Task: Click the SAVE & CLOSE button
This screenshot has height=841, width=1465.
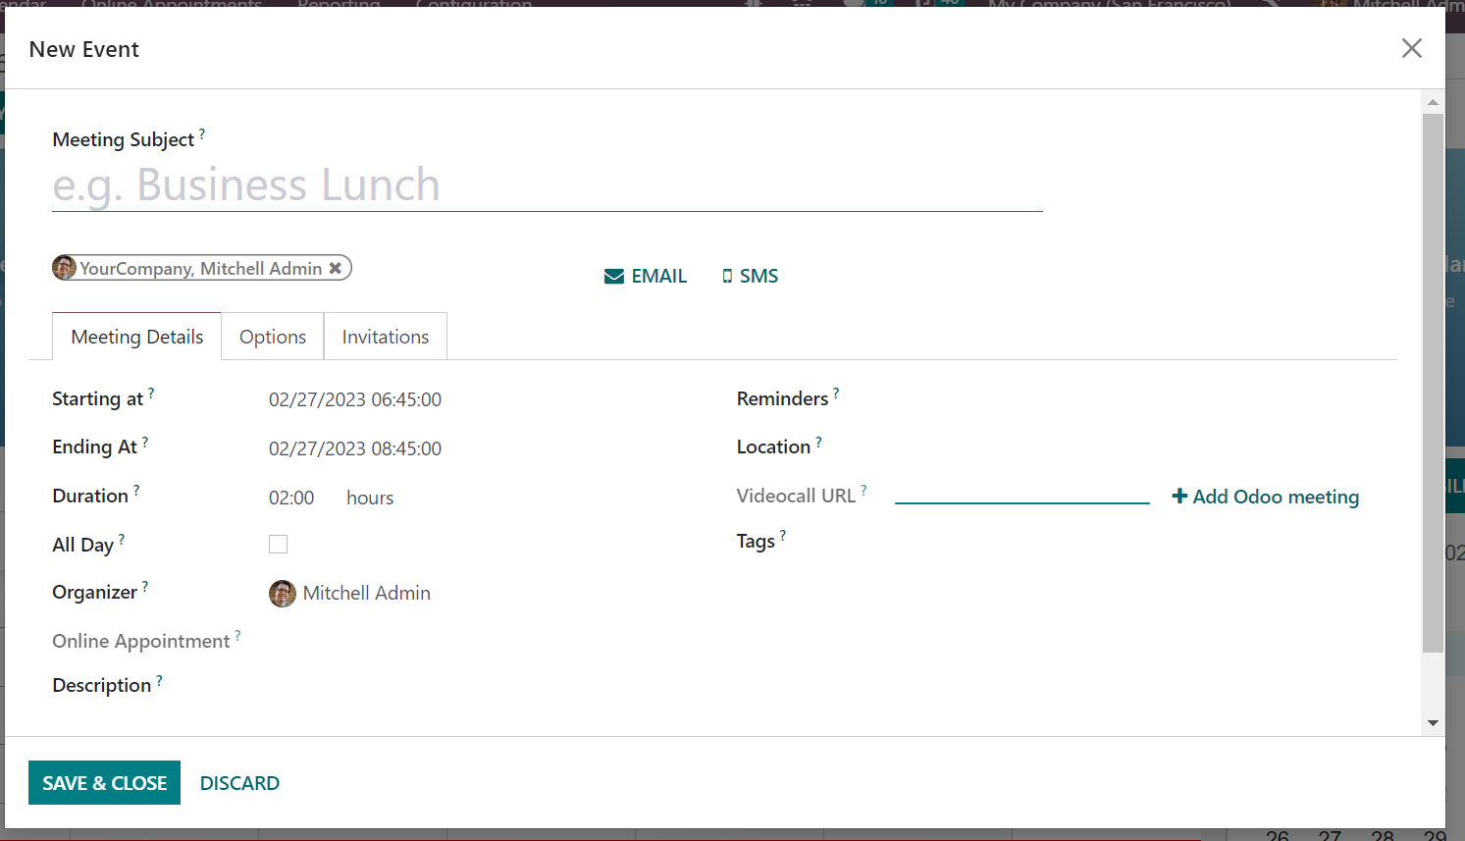Action: pos(104,783)
